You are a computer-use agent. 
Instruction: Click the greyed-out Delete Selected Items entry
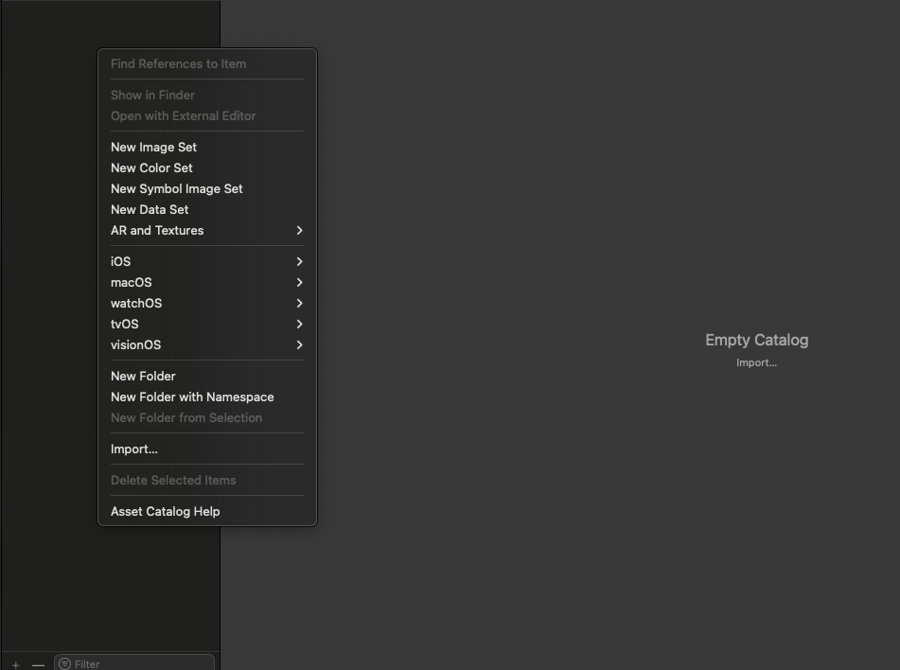tap(206, 480)
